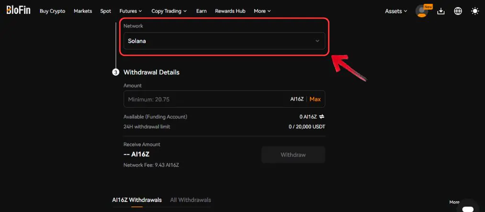Open the download app icon
The height and width of the screenshot is (212, 485).
tap(441, 11)
